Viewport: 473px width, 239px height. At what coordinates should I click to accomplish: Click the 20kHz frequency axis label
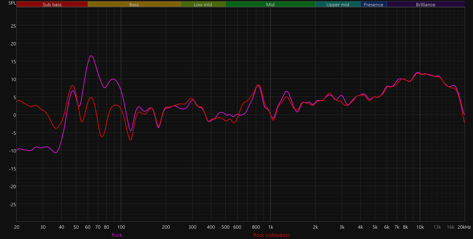(464, 227)
